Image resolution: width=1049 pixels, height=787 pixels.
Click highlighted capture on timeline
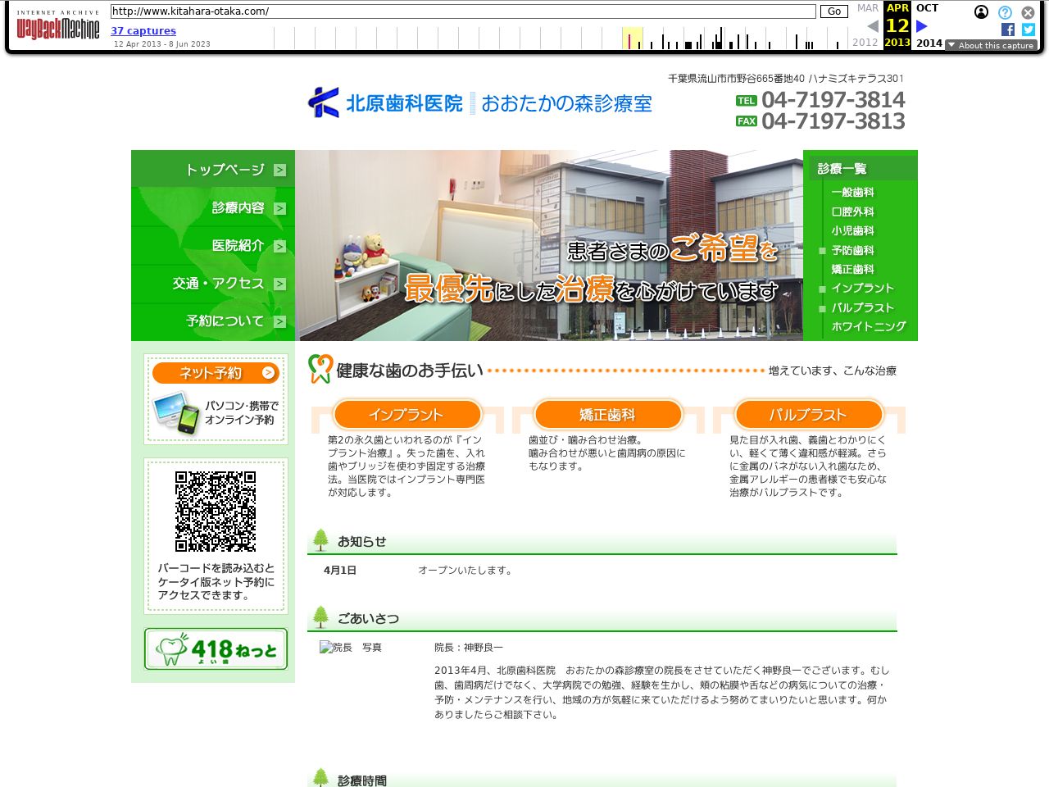click(629, 39)
